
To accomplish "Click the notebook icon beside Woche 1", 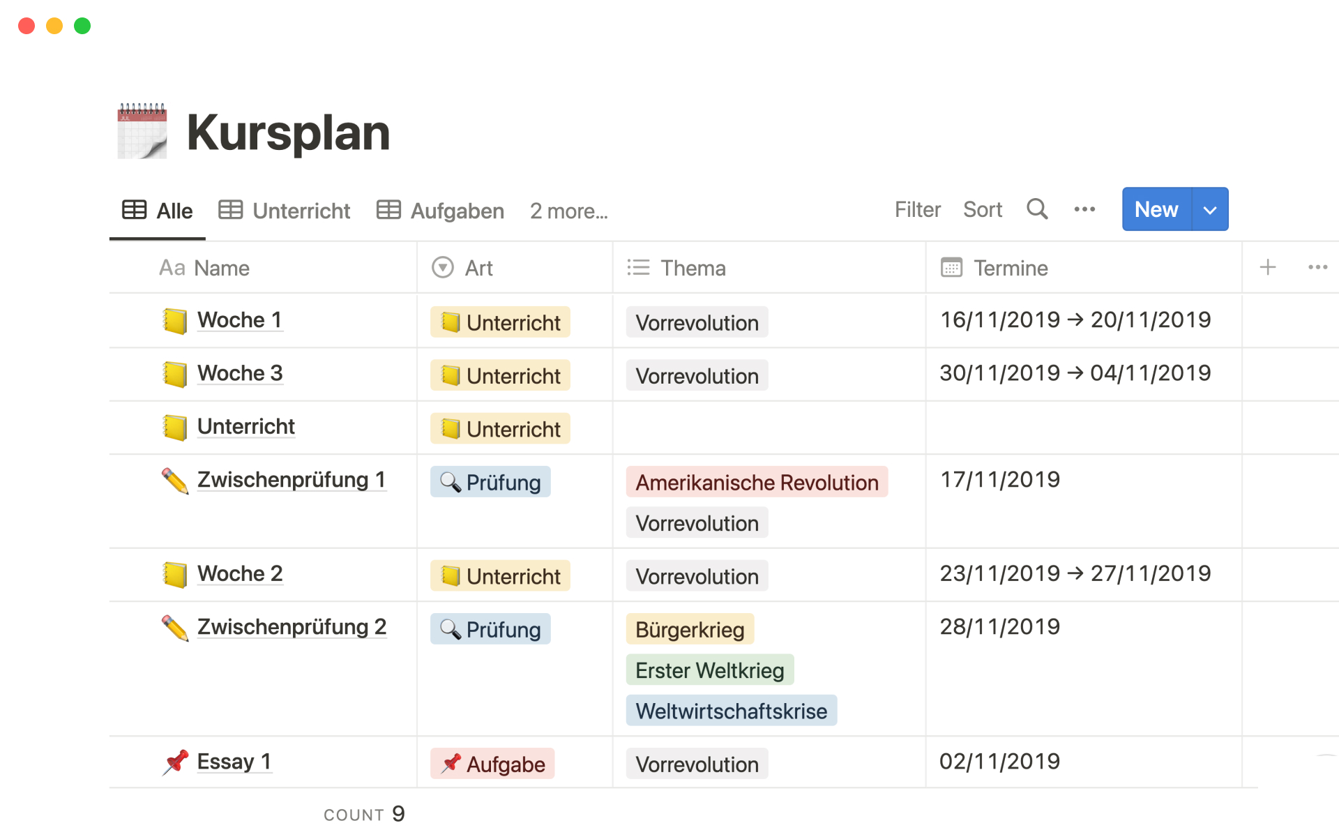I will pyautogui.click(x=174, y=321).
